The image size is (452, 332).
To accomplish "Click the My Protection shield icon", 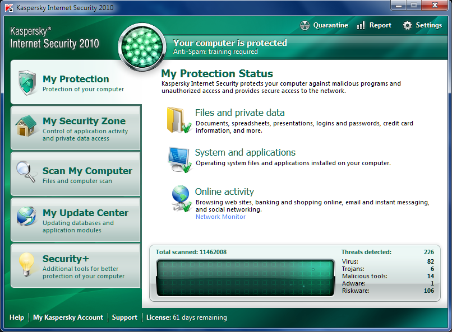I will pyautogui.click(x=27, y=83).
